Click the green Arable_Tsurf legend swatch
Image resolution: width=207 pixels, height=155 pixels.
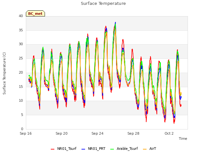[x=112, y=149]
